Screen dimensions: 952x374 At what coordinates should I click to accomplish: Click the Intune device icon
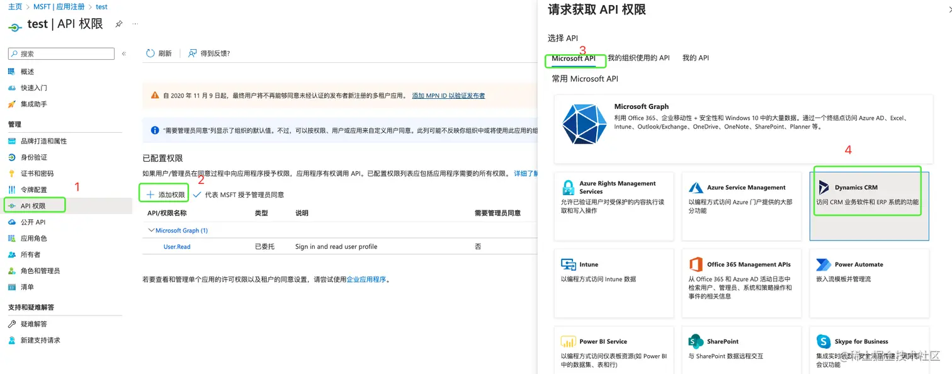coord(569,264)
